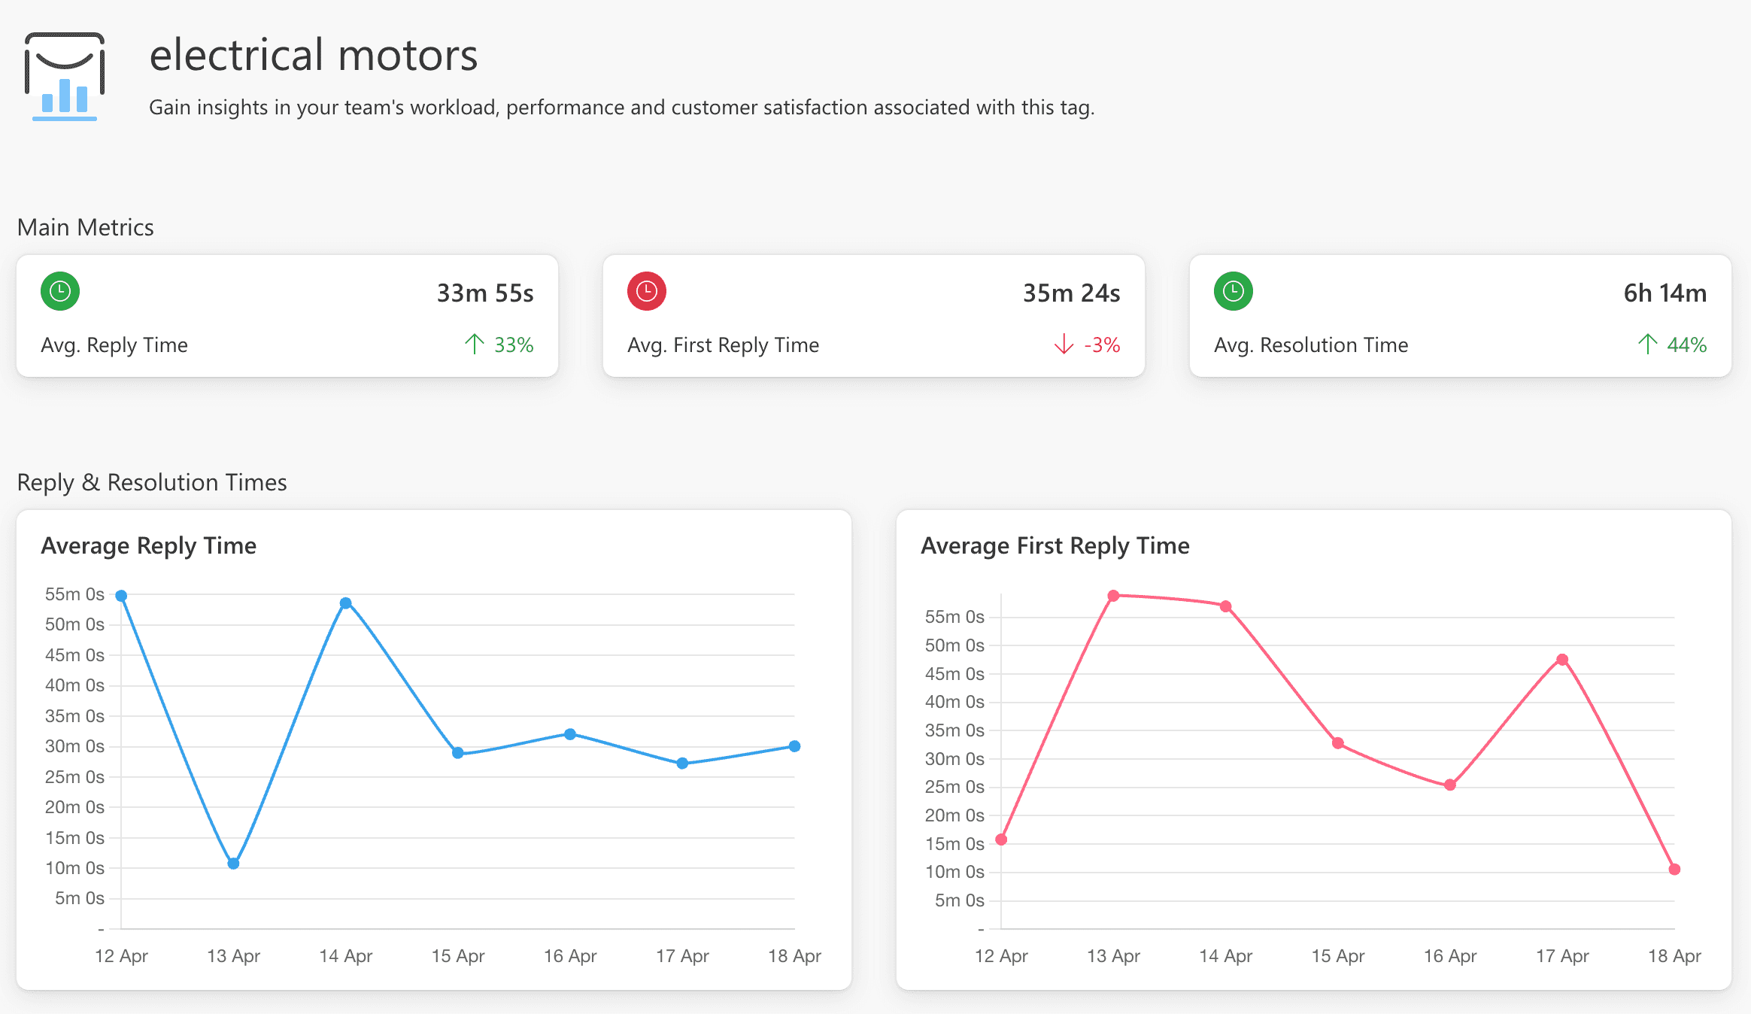Click the 18 Apr point on blue line
This screenshot has width=1751, height=1014.
coord(794,746)
